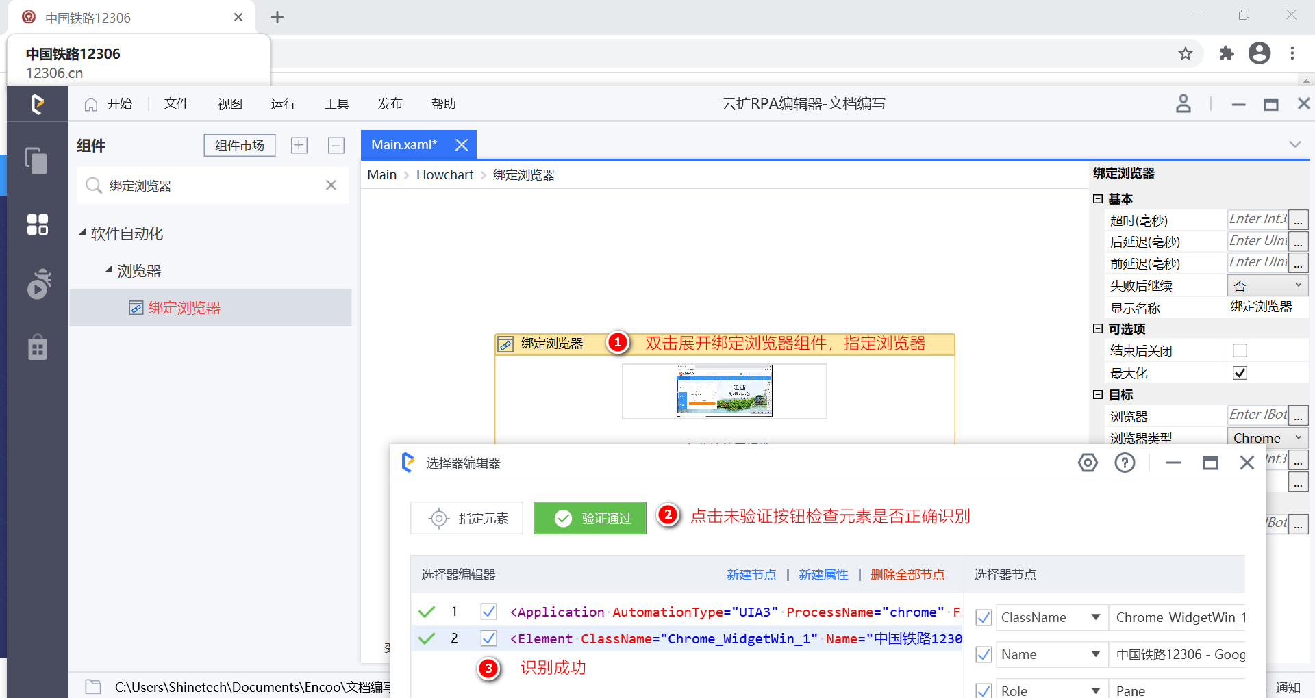Click the 新建节点 link
This screenshot has width=1315, height=698.
pos(751,575)
